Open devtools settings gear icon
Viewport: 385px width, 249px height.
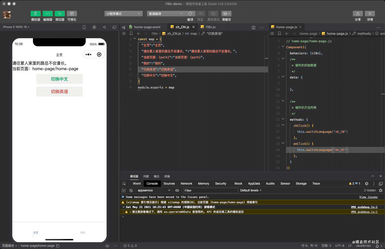tap(367, 184)
